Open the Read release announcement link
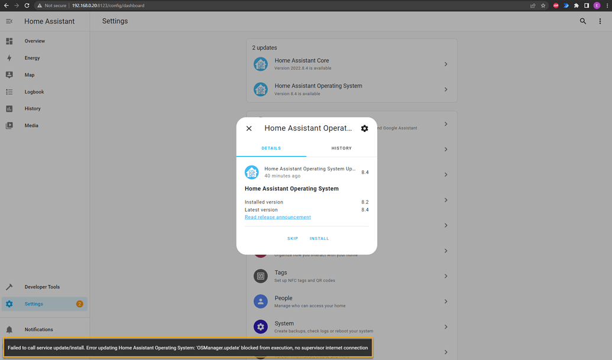The image size is (612, 360). (x=277, y=217)
